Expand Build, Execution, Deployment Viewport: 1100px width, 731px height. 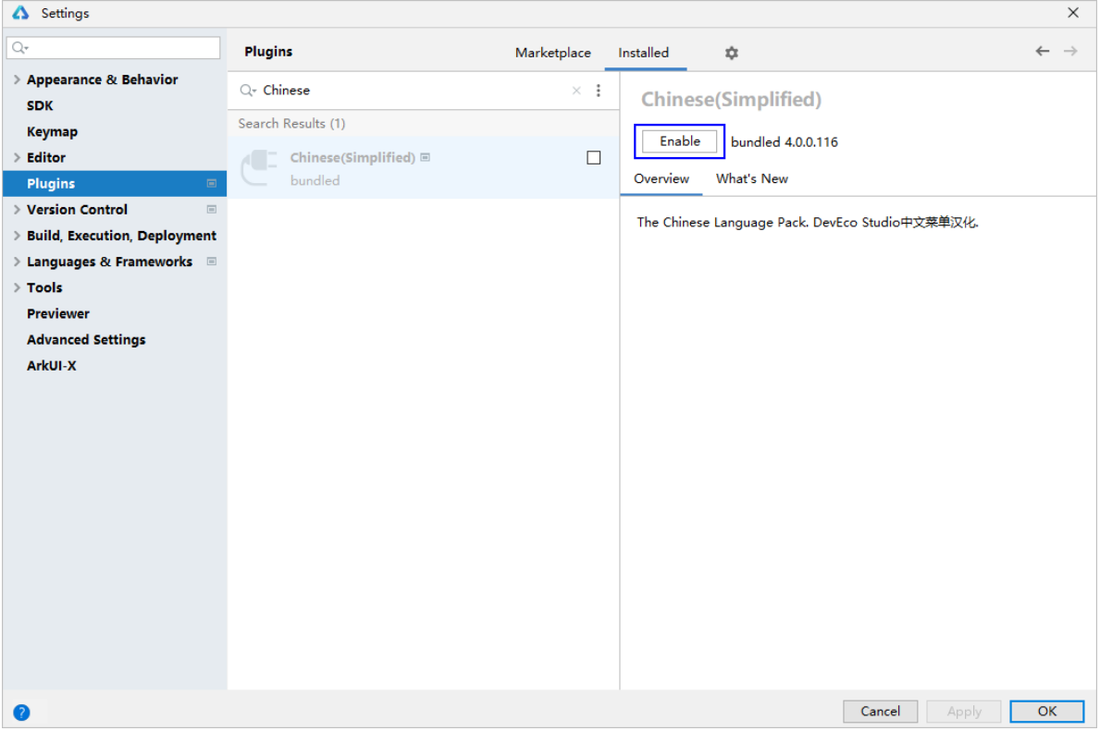click(x=16, y=236)
